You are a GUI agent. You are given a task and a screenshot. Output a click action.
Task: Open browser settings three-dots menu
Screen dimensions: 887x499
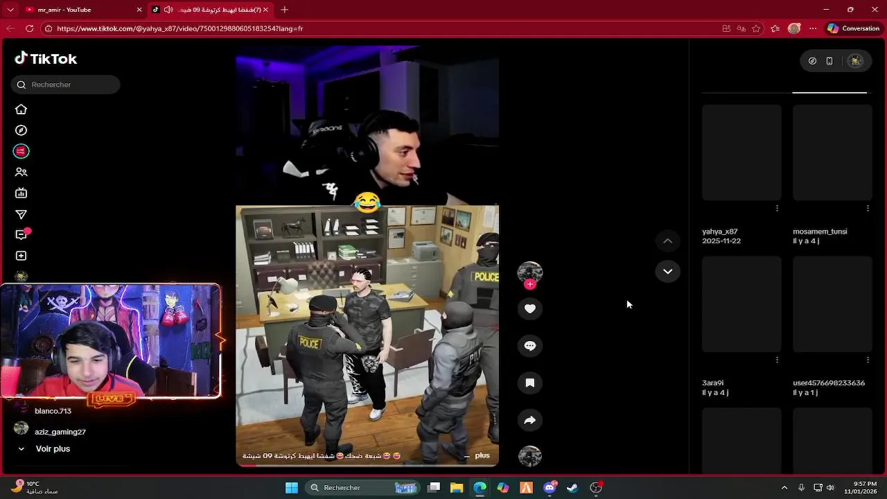coord(813,28)
